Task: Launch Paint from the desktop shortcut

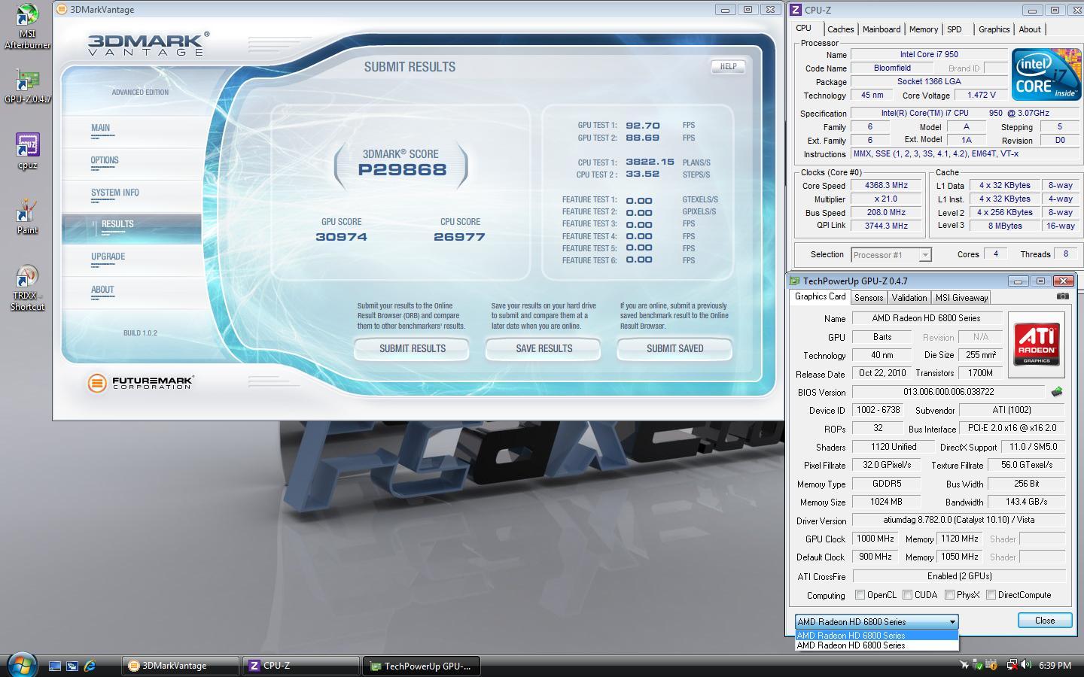Action: click(27, 217)
